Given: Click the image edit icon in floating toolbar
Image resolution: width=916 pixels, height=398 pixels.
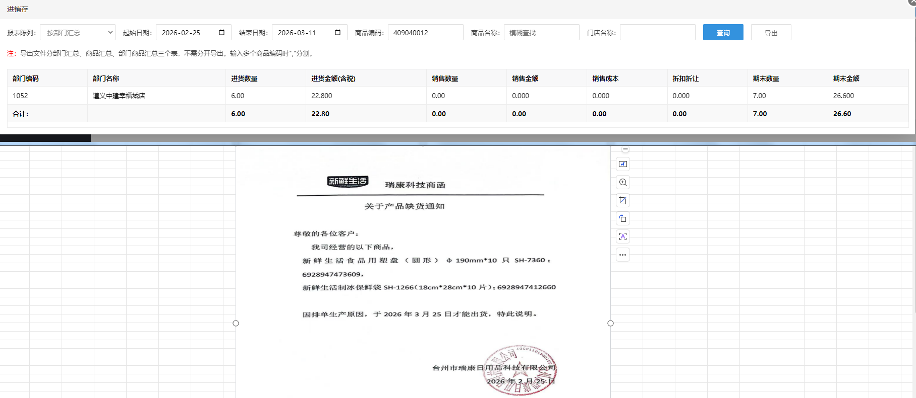Looking at the screenshot, I should 623,164.
